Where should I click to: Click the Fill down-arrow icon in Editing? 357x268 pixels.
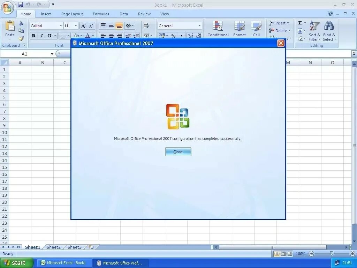pyautogui.click(x=300, y=31)
